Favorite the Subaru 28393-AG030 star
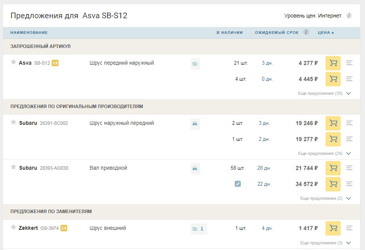The image size is (365, 250). point(14,167)
